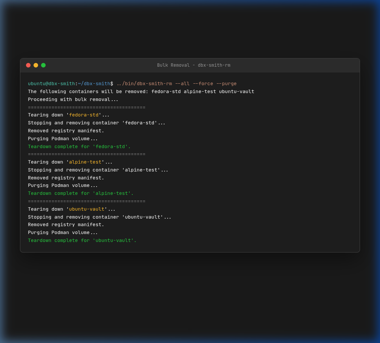Click the 'following containers will be removed' line

pos(141,92)
